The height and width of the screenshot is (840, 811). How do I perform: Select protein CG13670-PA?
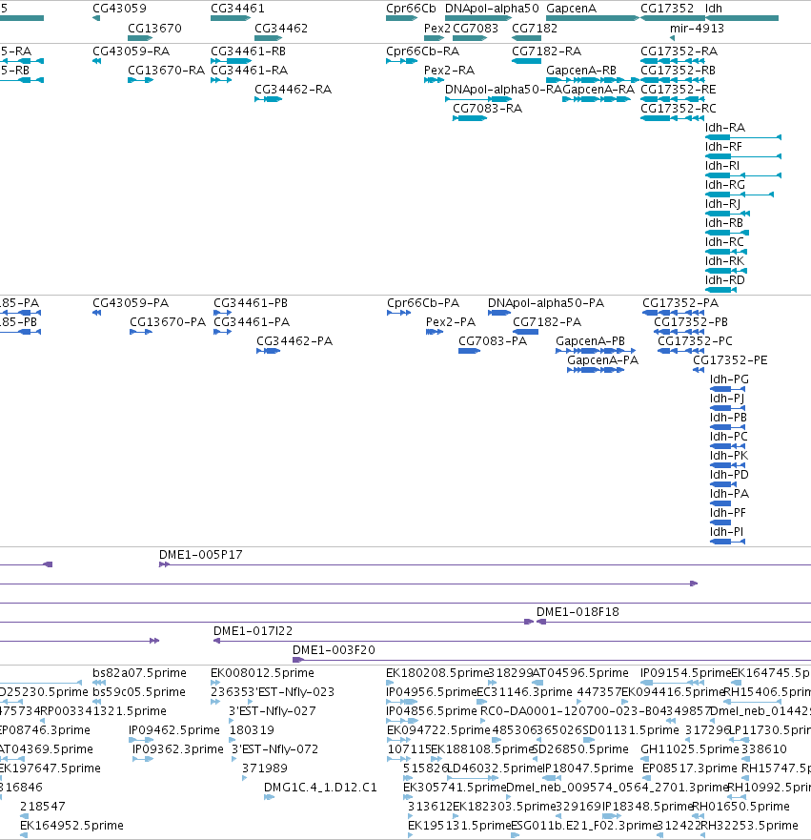[x=168, y=322]
